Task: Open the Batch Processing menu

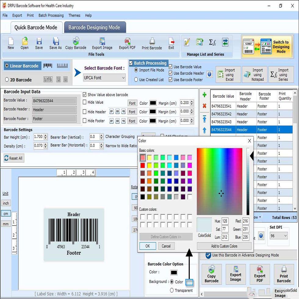Action: (51, 15)
